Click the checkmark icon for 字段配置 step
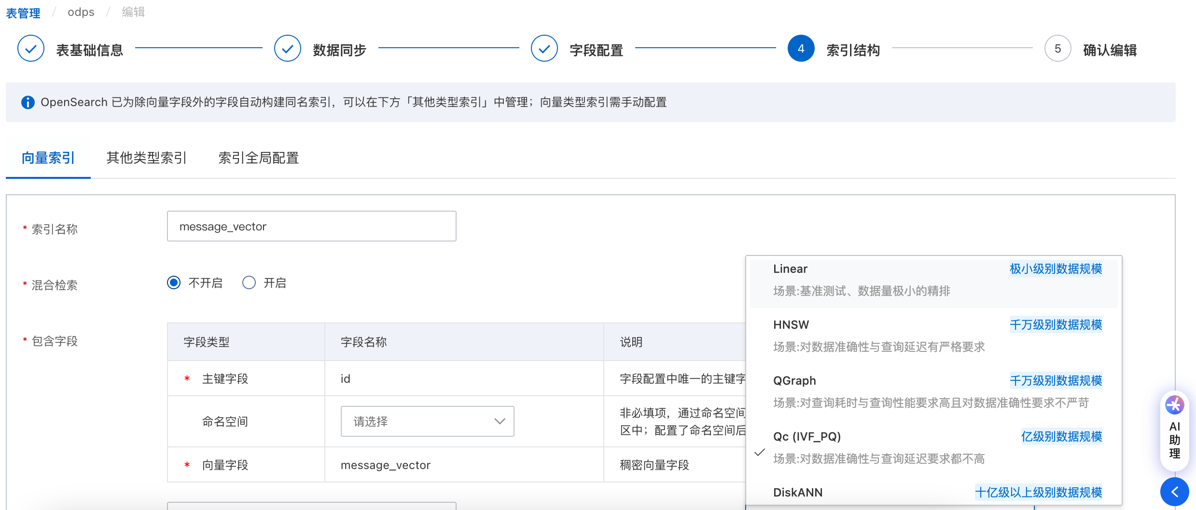 (x=544, y=49)
